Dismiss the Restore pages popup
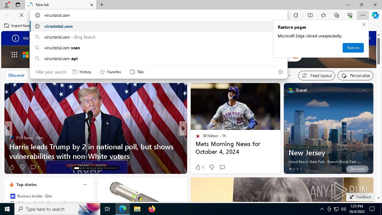382x215 pixels. (x=363, y=24)
